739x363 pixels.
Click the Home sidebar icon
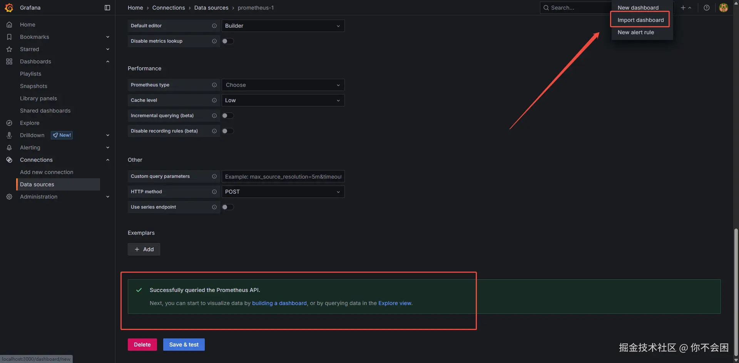point(9,25)
